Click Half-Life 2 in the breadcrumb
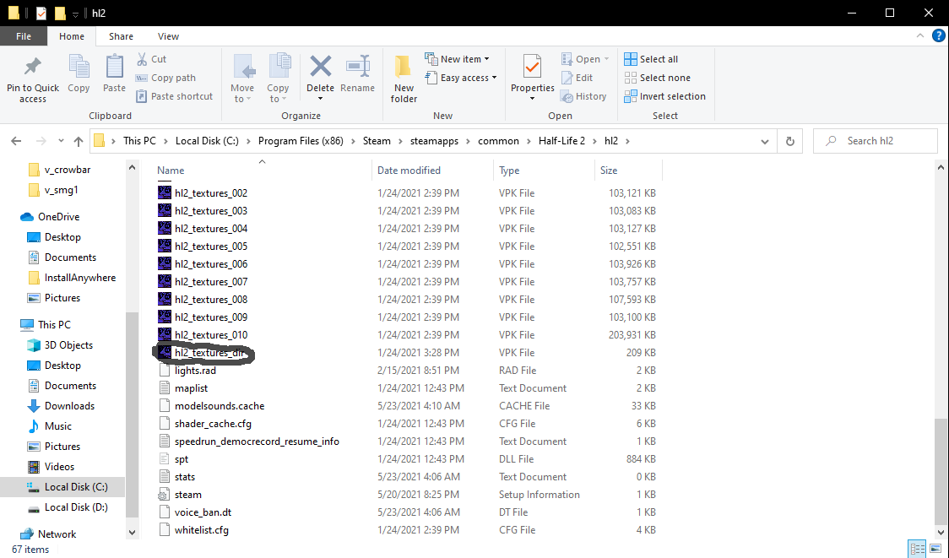The width and height of the screenshot is (949, 558). tap(561, 141)
